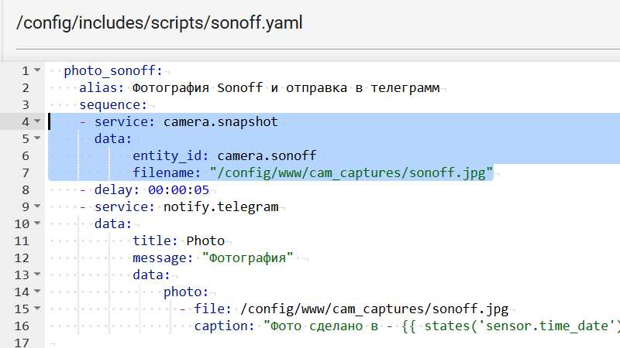Fold the camera.snapshot service on line 4
This screenshot has width=620, height=348.
37,121
